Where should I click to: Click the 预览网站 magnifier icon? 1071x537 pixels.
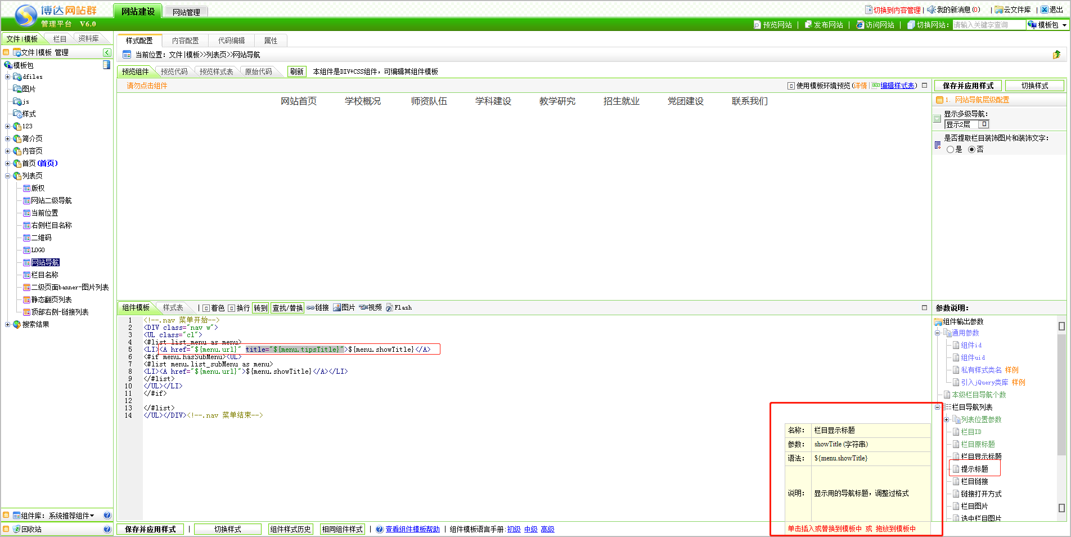click(x=757, y=25)
